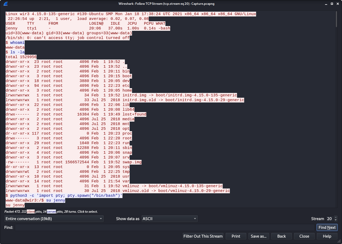Click the 'total 1529956' line
This screenshot has width=342, height=244.
21,57
